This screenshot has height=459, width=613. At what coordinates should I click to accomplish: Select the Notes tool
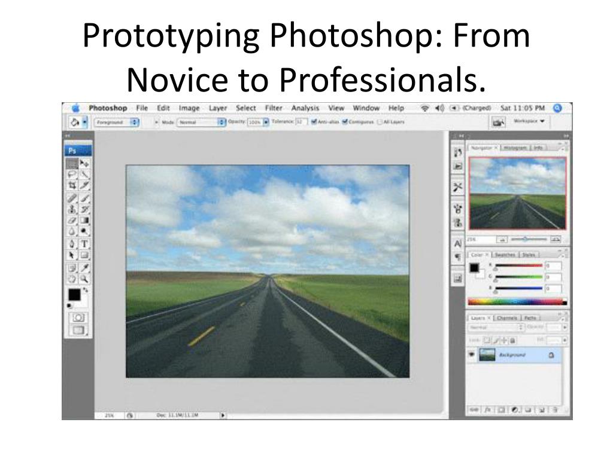[x=72, y=268]
